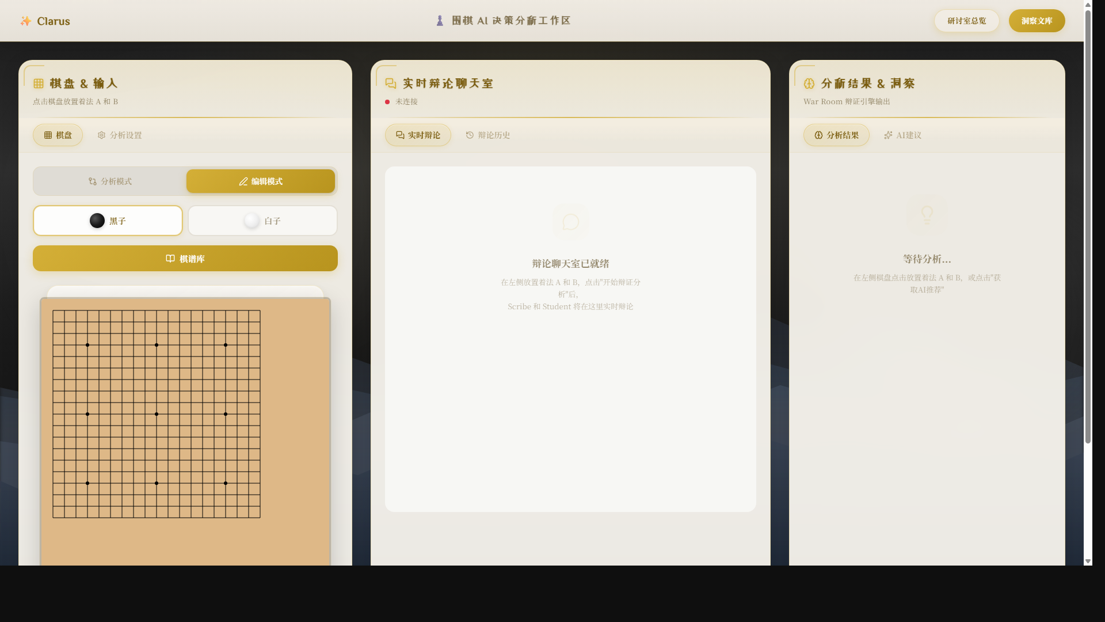Click the sparkles icon in AI建议 tab
The width and height of the screenshot is (1105, 622).
pos(888,135)
